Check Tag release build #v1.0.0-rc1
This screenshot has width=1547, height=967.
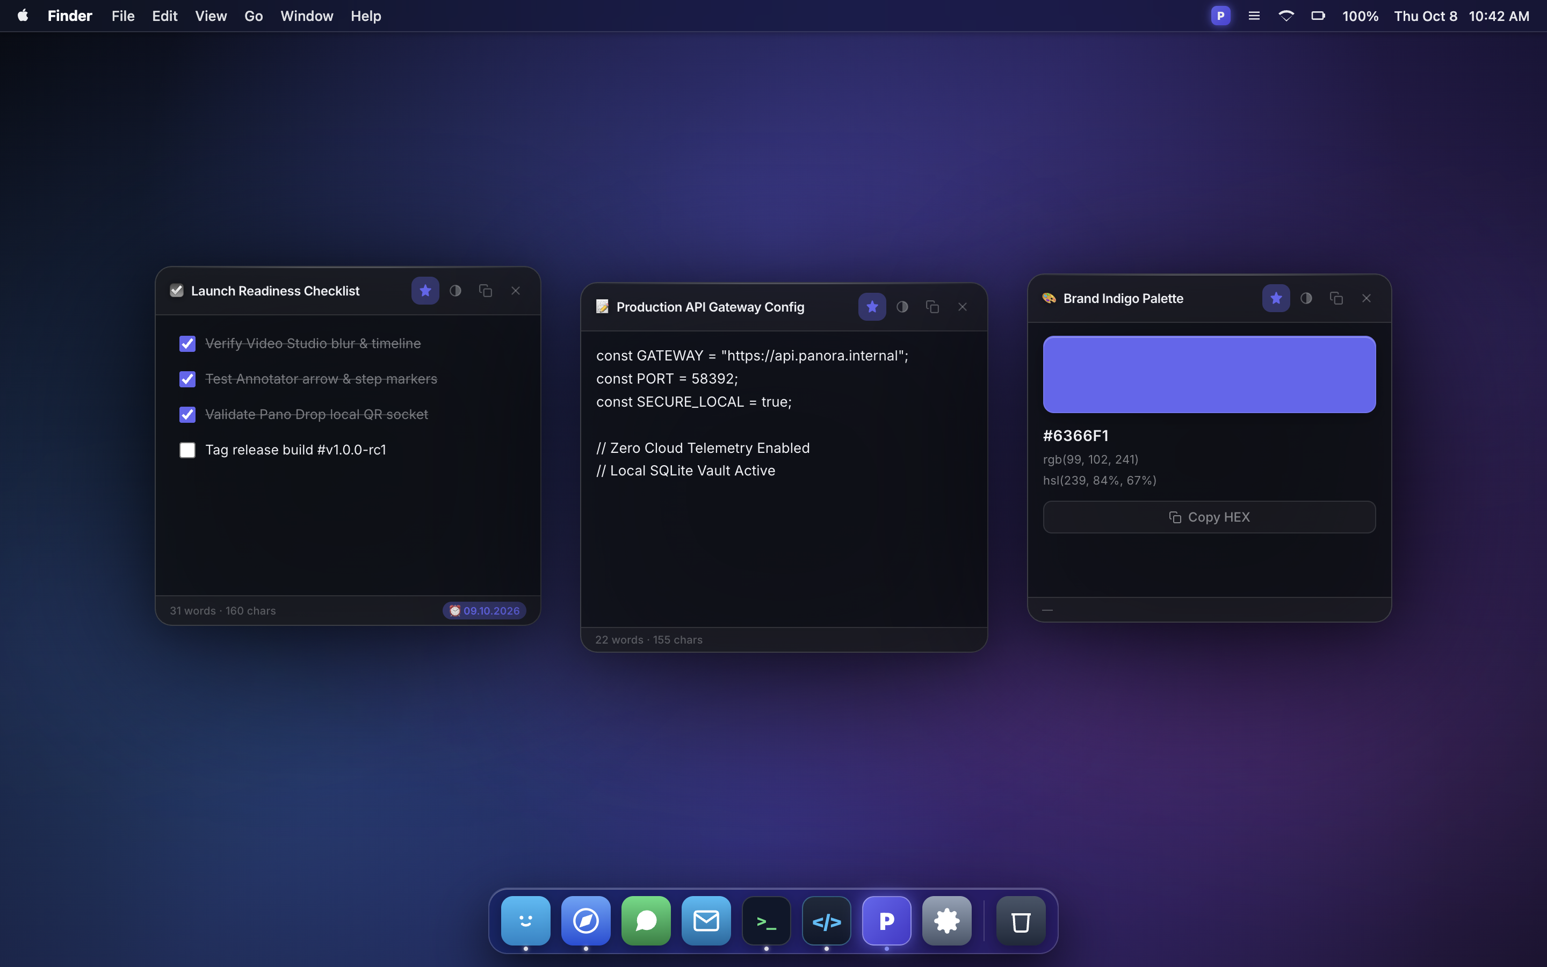click(187, 450)
